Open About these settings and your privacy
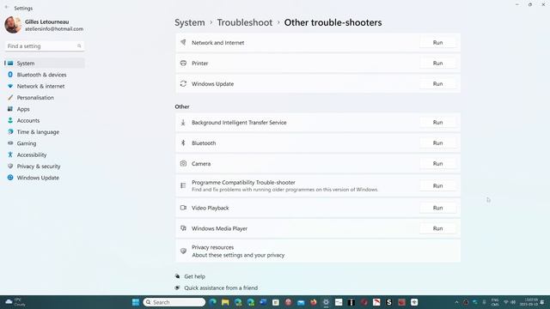The height and width of the screenshot is (309, 550). point(238,255)
